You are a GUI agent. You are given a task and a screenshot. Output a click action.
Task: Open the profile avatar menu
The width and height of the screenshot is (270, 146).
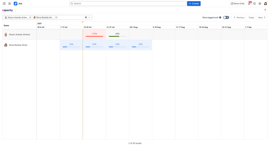click(x=265, y=4)
